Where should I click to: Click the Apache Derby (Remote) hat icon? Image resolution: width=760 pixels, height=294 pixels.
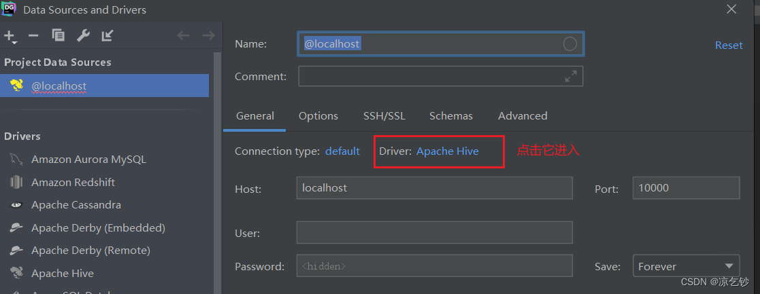tap(16, 250)
